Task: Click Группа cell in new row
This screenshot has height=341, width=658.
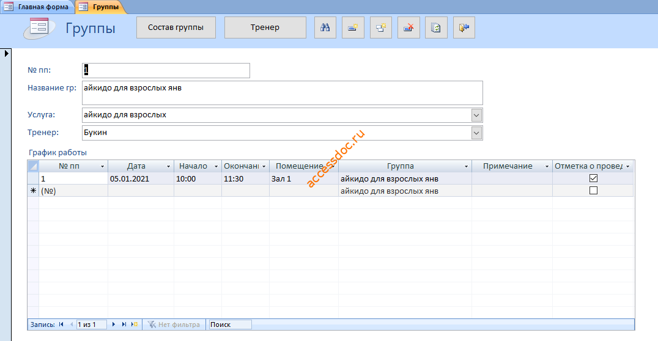Action: click(405, 191)
